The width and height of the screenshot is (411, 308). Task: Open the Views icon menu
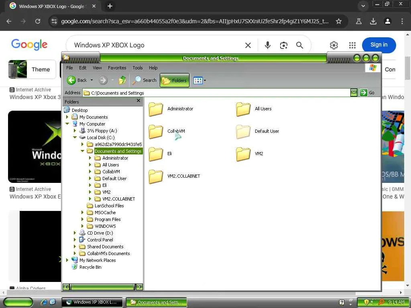(x=198, y=80)
